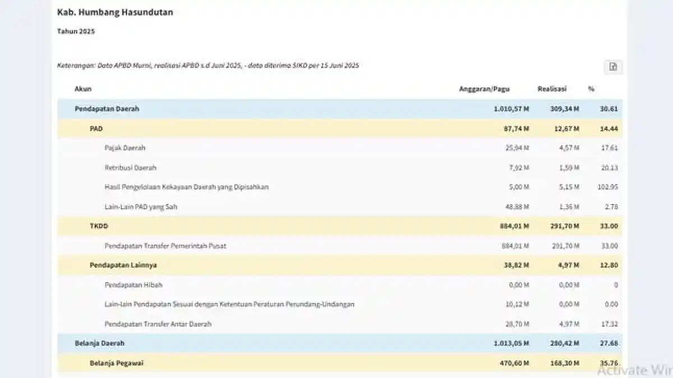Select Hasil Pengelolaan Kekayaan Daerah yang Dipisahkan
The image size is (673, 378).
[186, 187]
